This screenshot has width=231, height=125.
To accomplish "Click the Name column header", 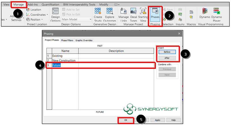I will click(x=65, y=51).
